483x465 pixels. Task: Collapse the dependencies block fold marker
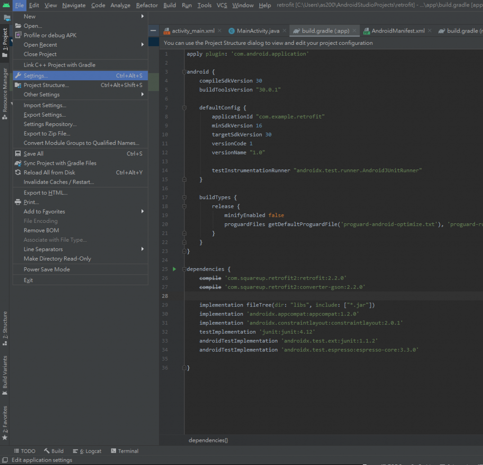coord(184,269)
